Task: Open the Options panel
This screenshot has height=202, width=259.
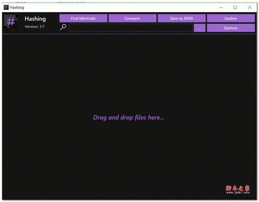Action: pyautogui.click(x=231, y=28)
